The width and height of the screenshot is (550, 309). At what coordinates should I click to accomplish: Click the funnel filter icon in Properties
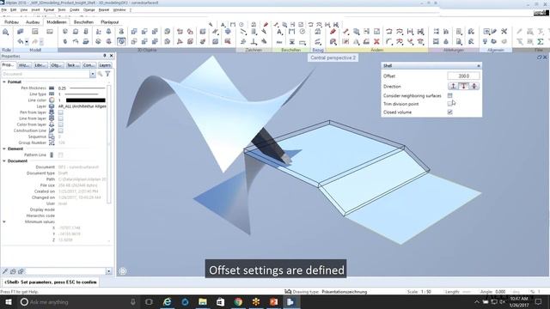coord(107,74)
